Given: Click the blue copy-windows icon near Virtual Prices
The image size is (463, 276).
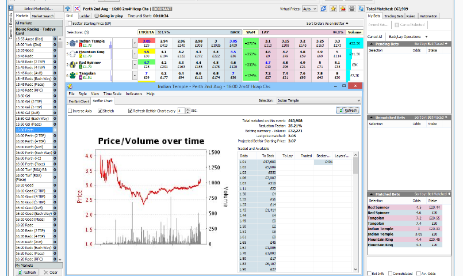Looking at the screenshot, I should point(324,9).
